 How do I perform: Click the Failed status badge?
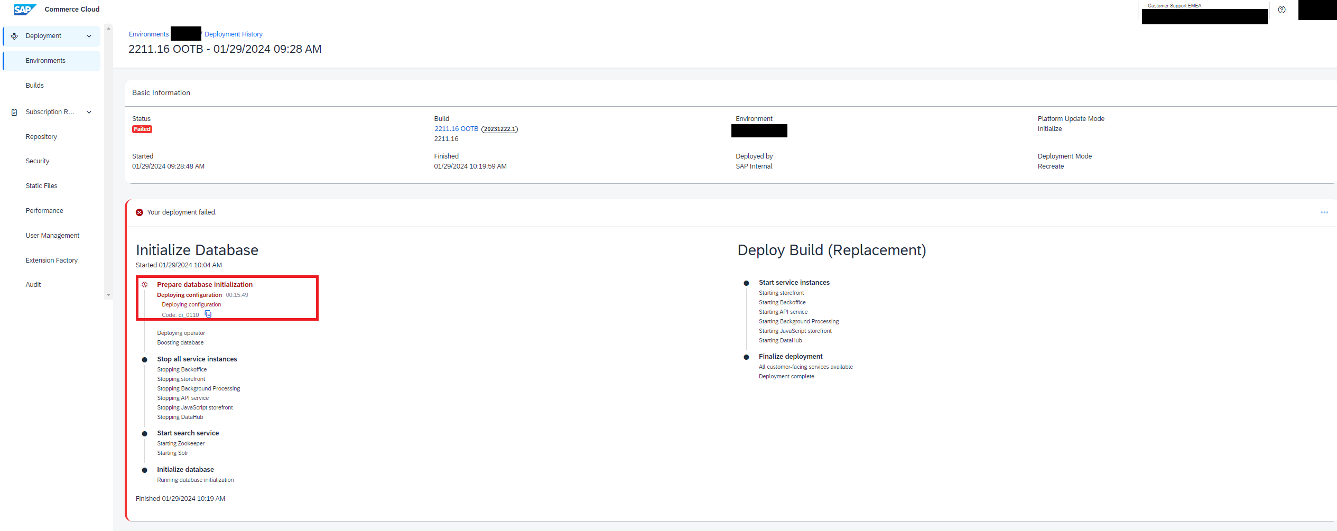tap(142, 129)
